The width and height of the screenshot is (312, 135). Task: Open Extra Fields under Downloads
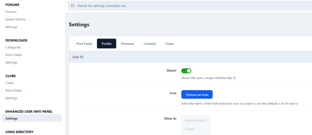point(13,55)
